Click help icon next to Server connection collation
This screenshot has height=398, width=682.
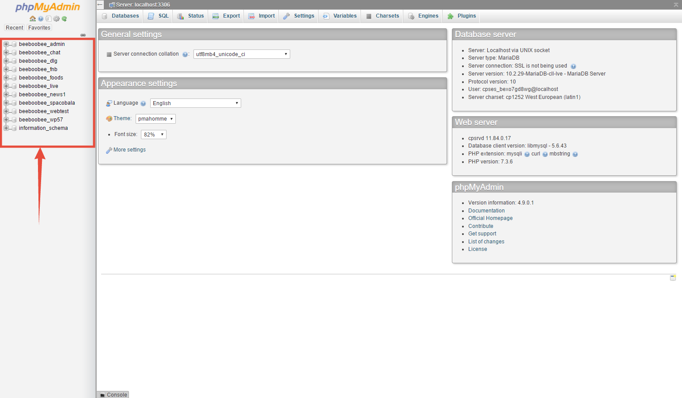pyautogui.click(x=185, y=54)
